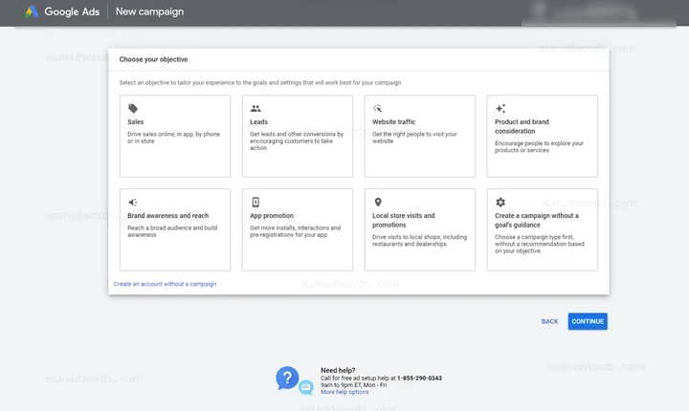Viewport: 689px width, 411px height.
Task: Pick Product and brand consideration card
Action: pos(543,136)
